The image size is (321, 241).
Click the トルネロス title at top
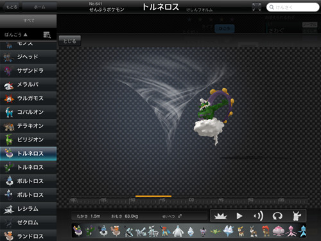(x=160, y=7)
